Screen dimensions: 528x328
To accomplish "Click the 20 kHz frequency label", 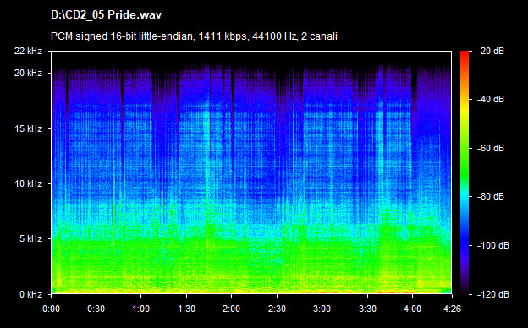I will (x=28, y=73).
